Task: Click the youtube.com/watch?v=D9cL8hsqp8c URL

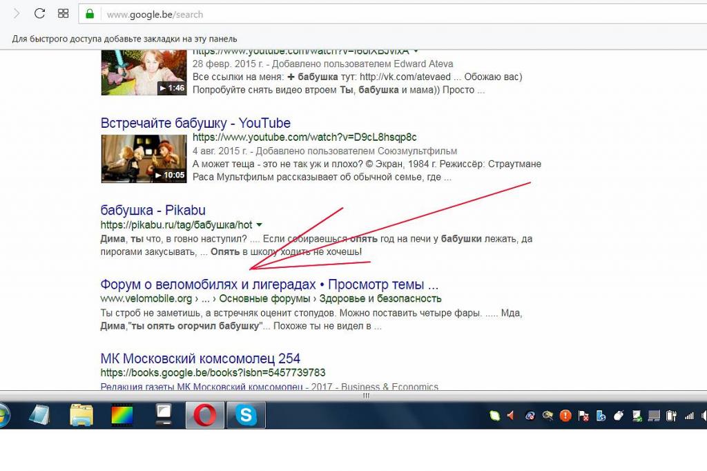Action: coord(304,137)
